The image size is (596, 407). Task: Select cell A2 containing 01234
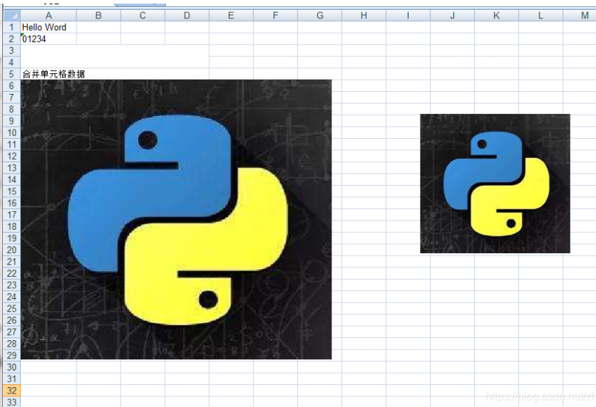pyautogui.click(x=48, y=39)
